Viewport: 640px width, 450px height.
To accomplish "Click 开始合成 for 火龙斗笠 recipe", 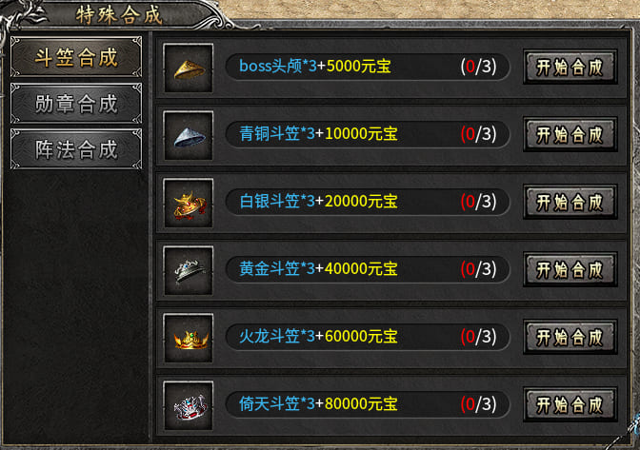I will pyautogui.click(x=570, y=338).
